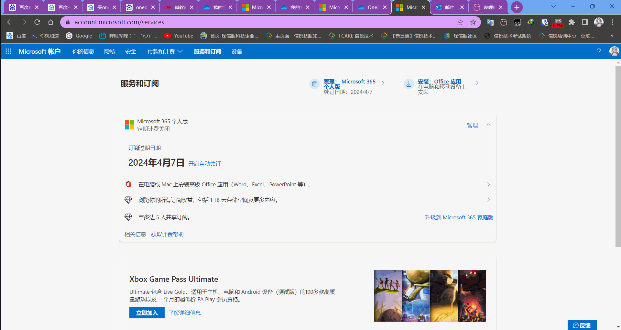Click 升级到 Microsoft 365 家庭版 link
The width and height of the screenshot is (621, 330).
pyautogui.click(x=459, y=217)
